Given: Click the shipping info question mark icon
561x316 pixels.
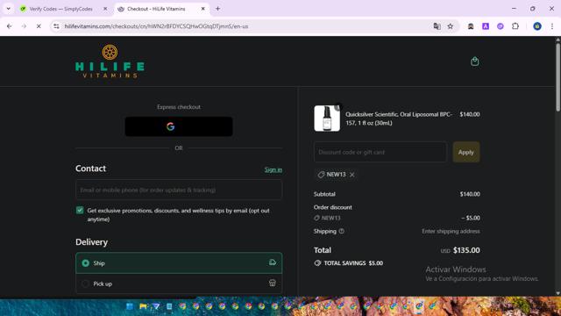Looking at the screenshot, I should (x=341, y=232).
